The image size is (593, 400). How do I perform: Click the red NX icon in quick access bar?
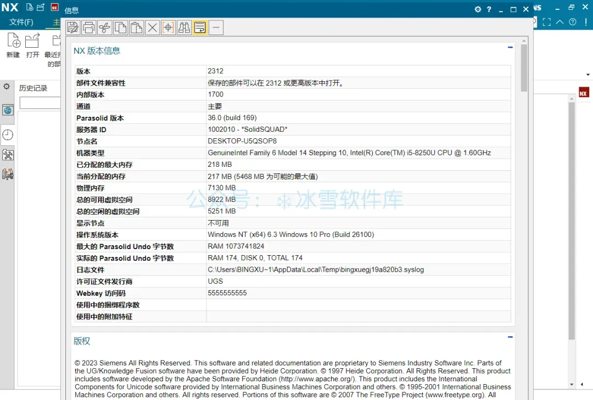[54, 7]
